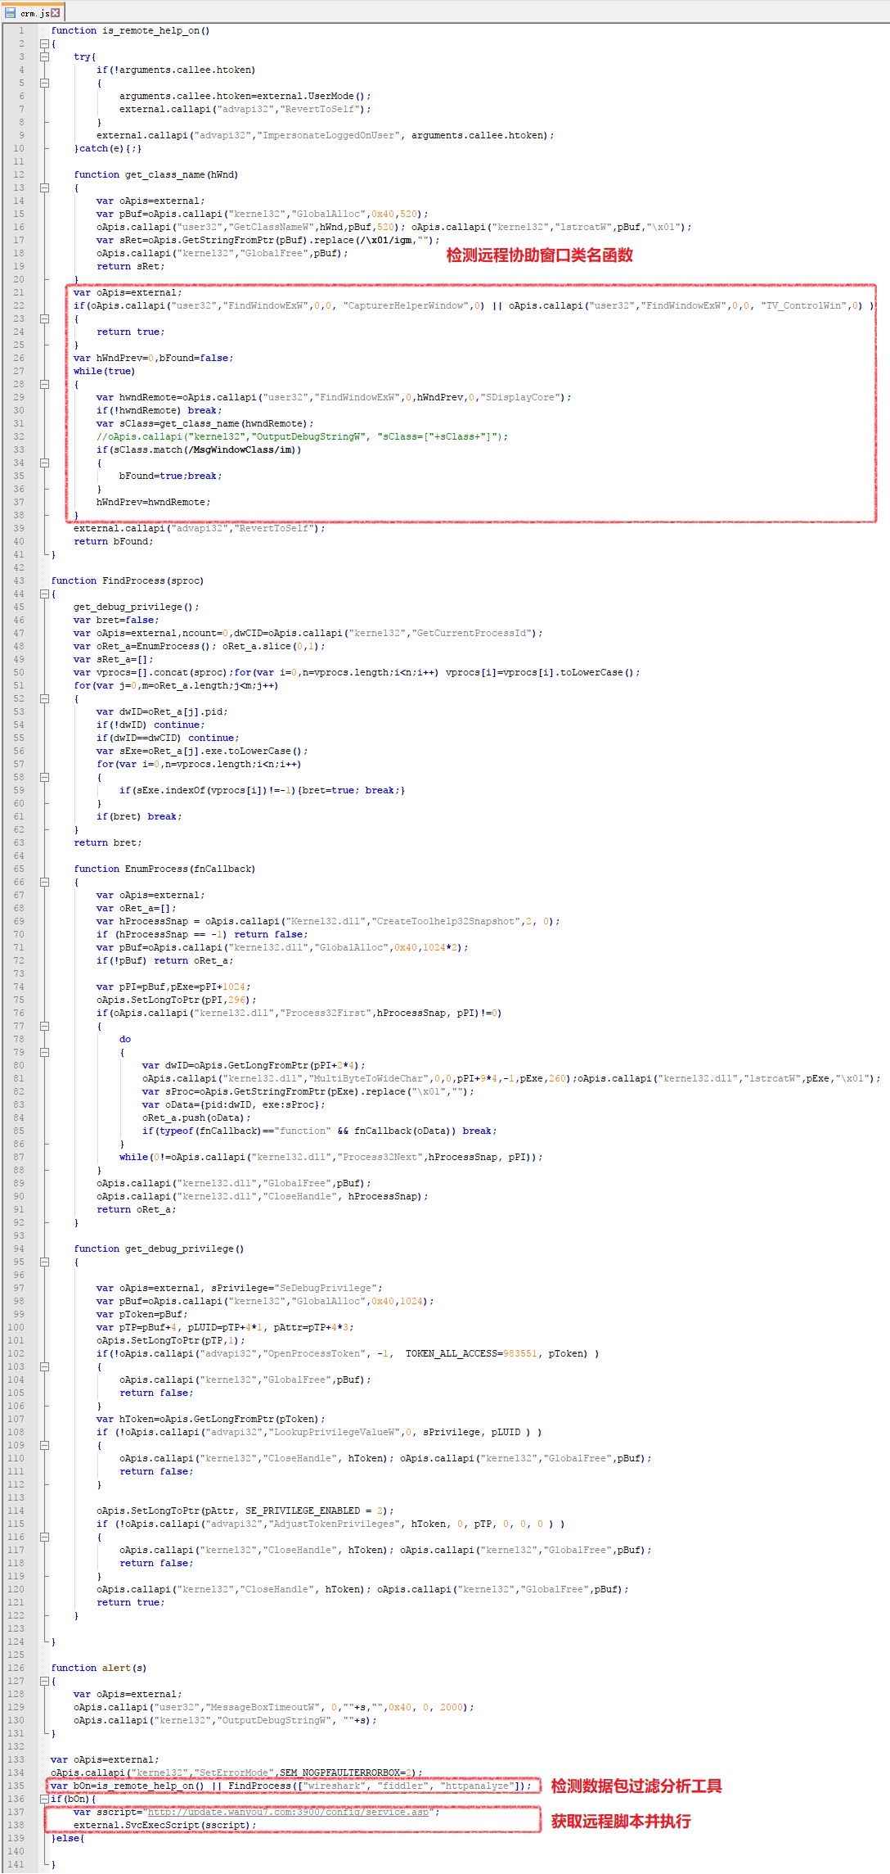Image resolution: width=890 pixels, height=1874 pixels.
Task: Close the crm.js tab
Action: coord(56,12)
